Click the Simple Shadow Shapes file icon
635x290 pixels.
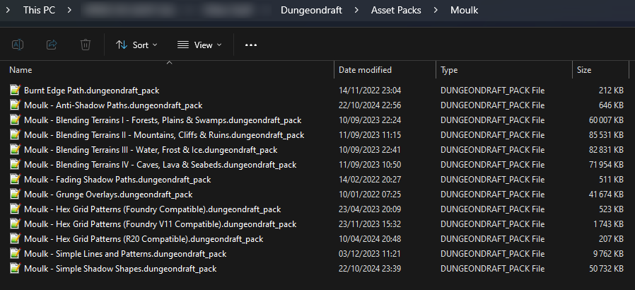point(15,269)
